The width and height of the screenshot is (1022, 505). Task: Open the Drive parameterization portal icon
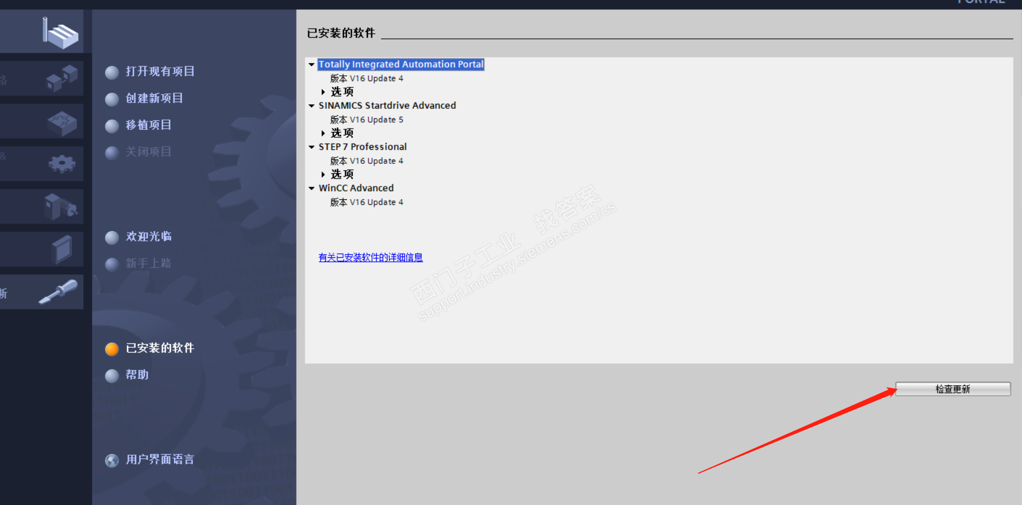click(61, 207)
